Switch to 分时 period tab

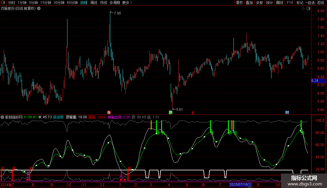(x=12, y=3)
